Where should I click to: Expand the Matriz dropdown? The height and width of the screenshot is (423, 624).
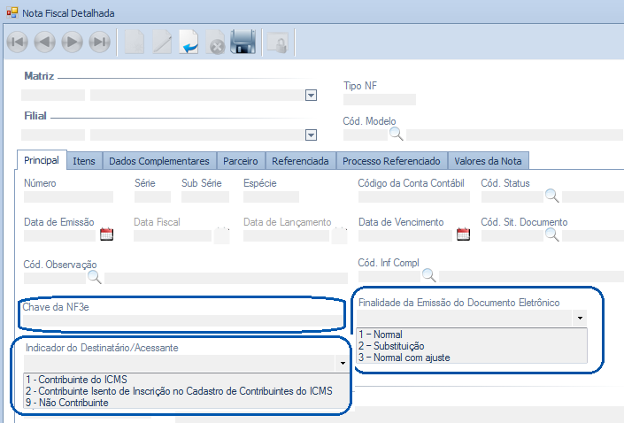[311, 96]
